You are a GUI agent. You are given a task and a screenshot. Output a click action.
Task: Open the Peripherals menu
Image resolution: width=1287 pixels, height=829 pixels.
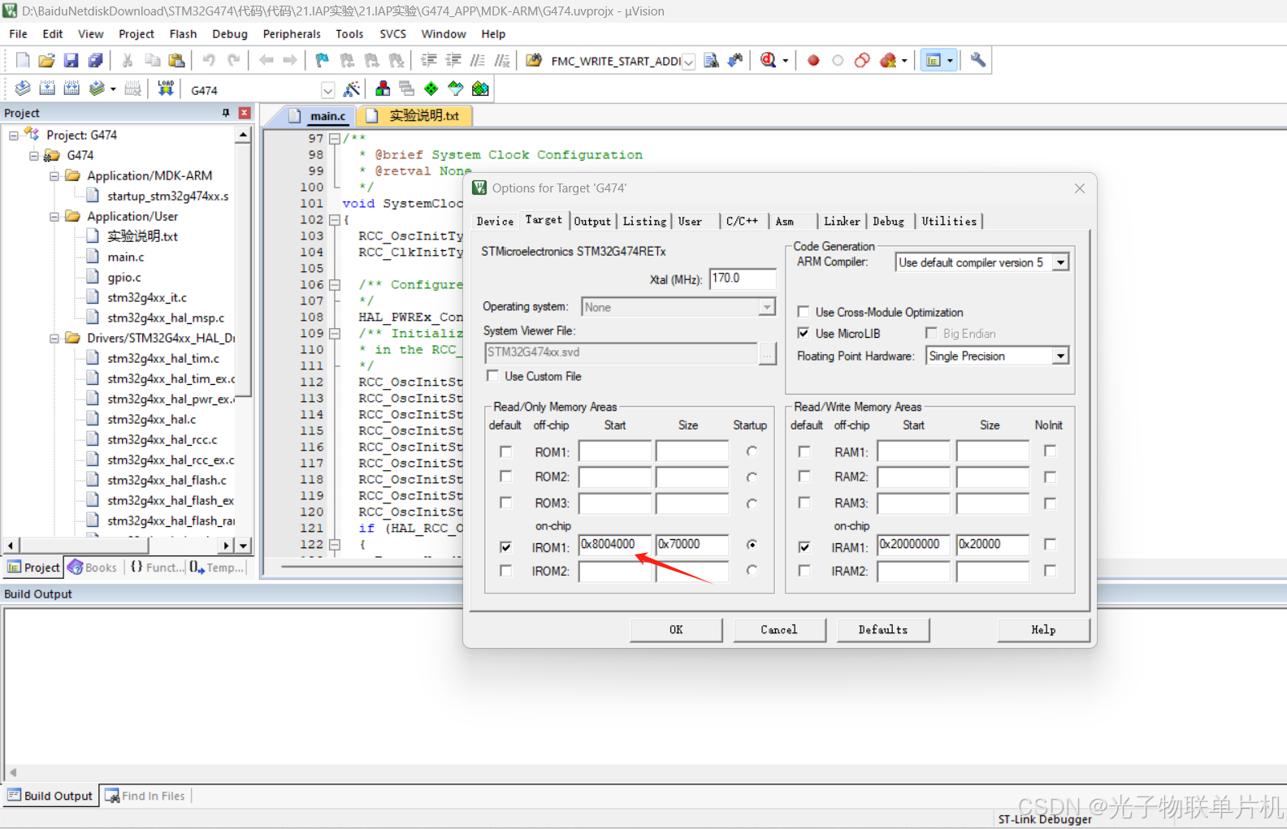[x=292, y=34]
